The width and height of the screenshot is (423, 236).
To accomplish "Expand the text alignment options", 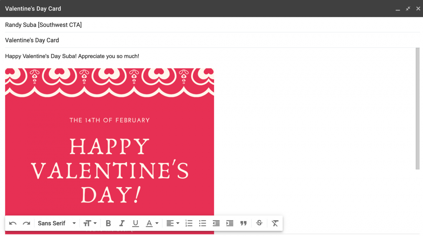I will 173,223.
